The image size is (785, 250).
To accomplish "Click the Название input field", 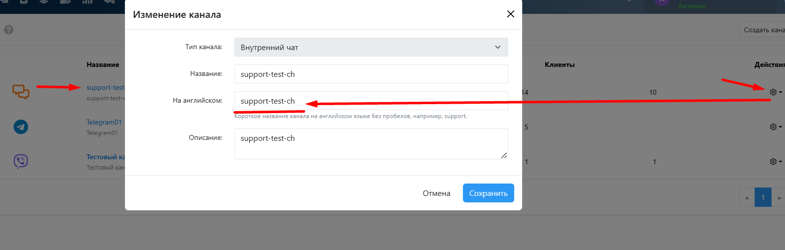I will tap(371, 74).
